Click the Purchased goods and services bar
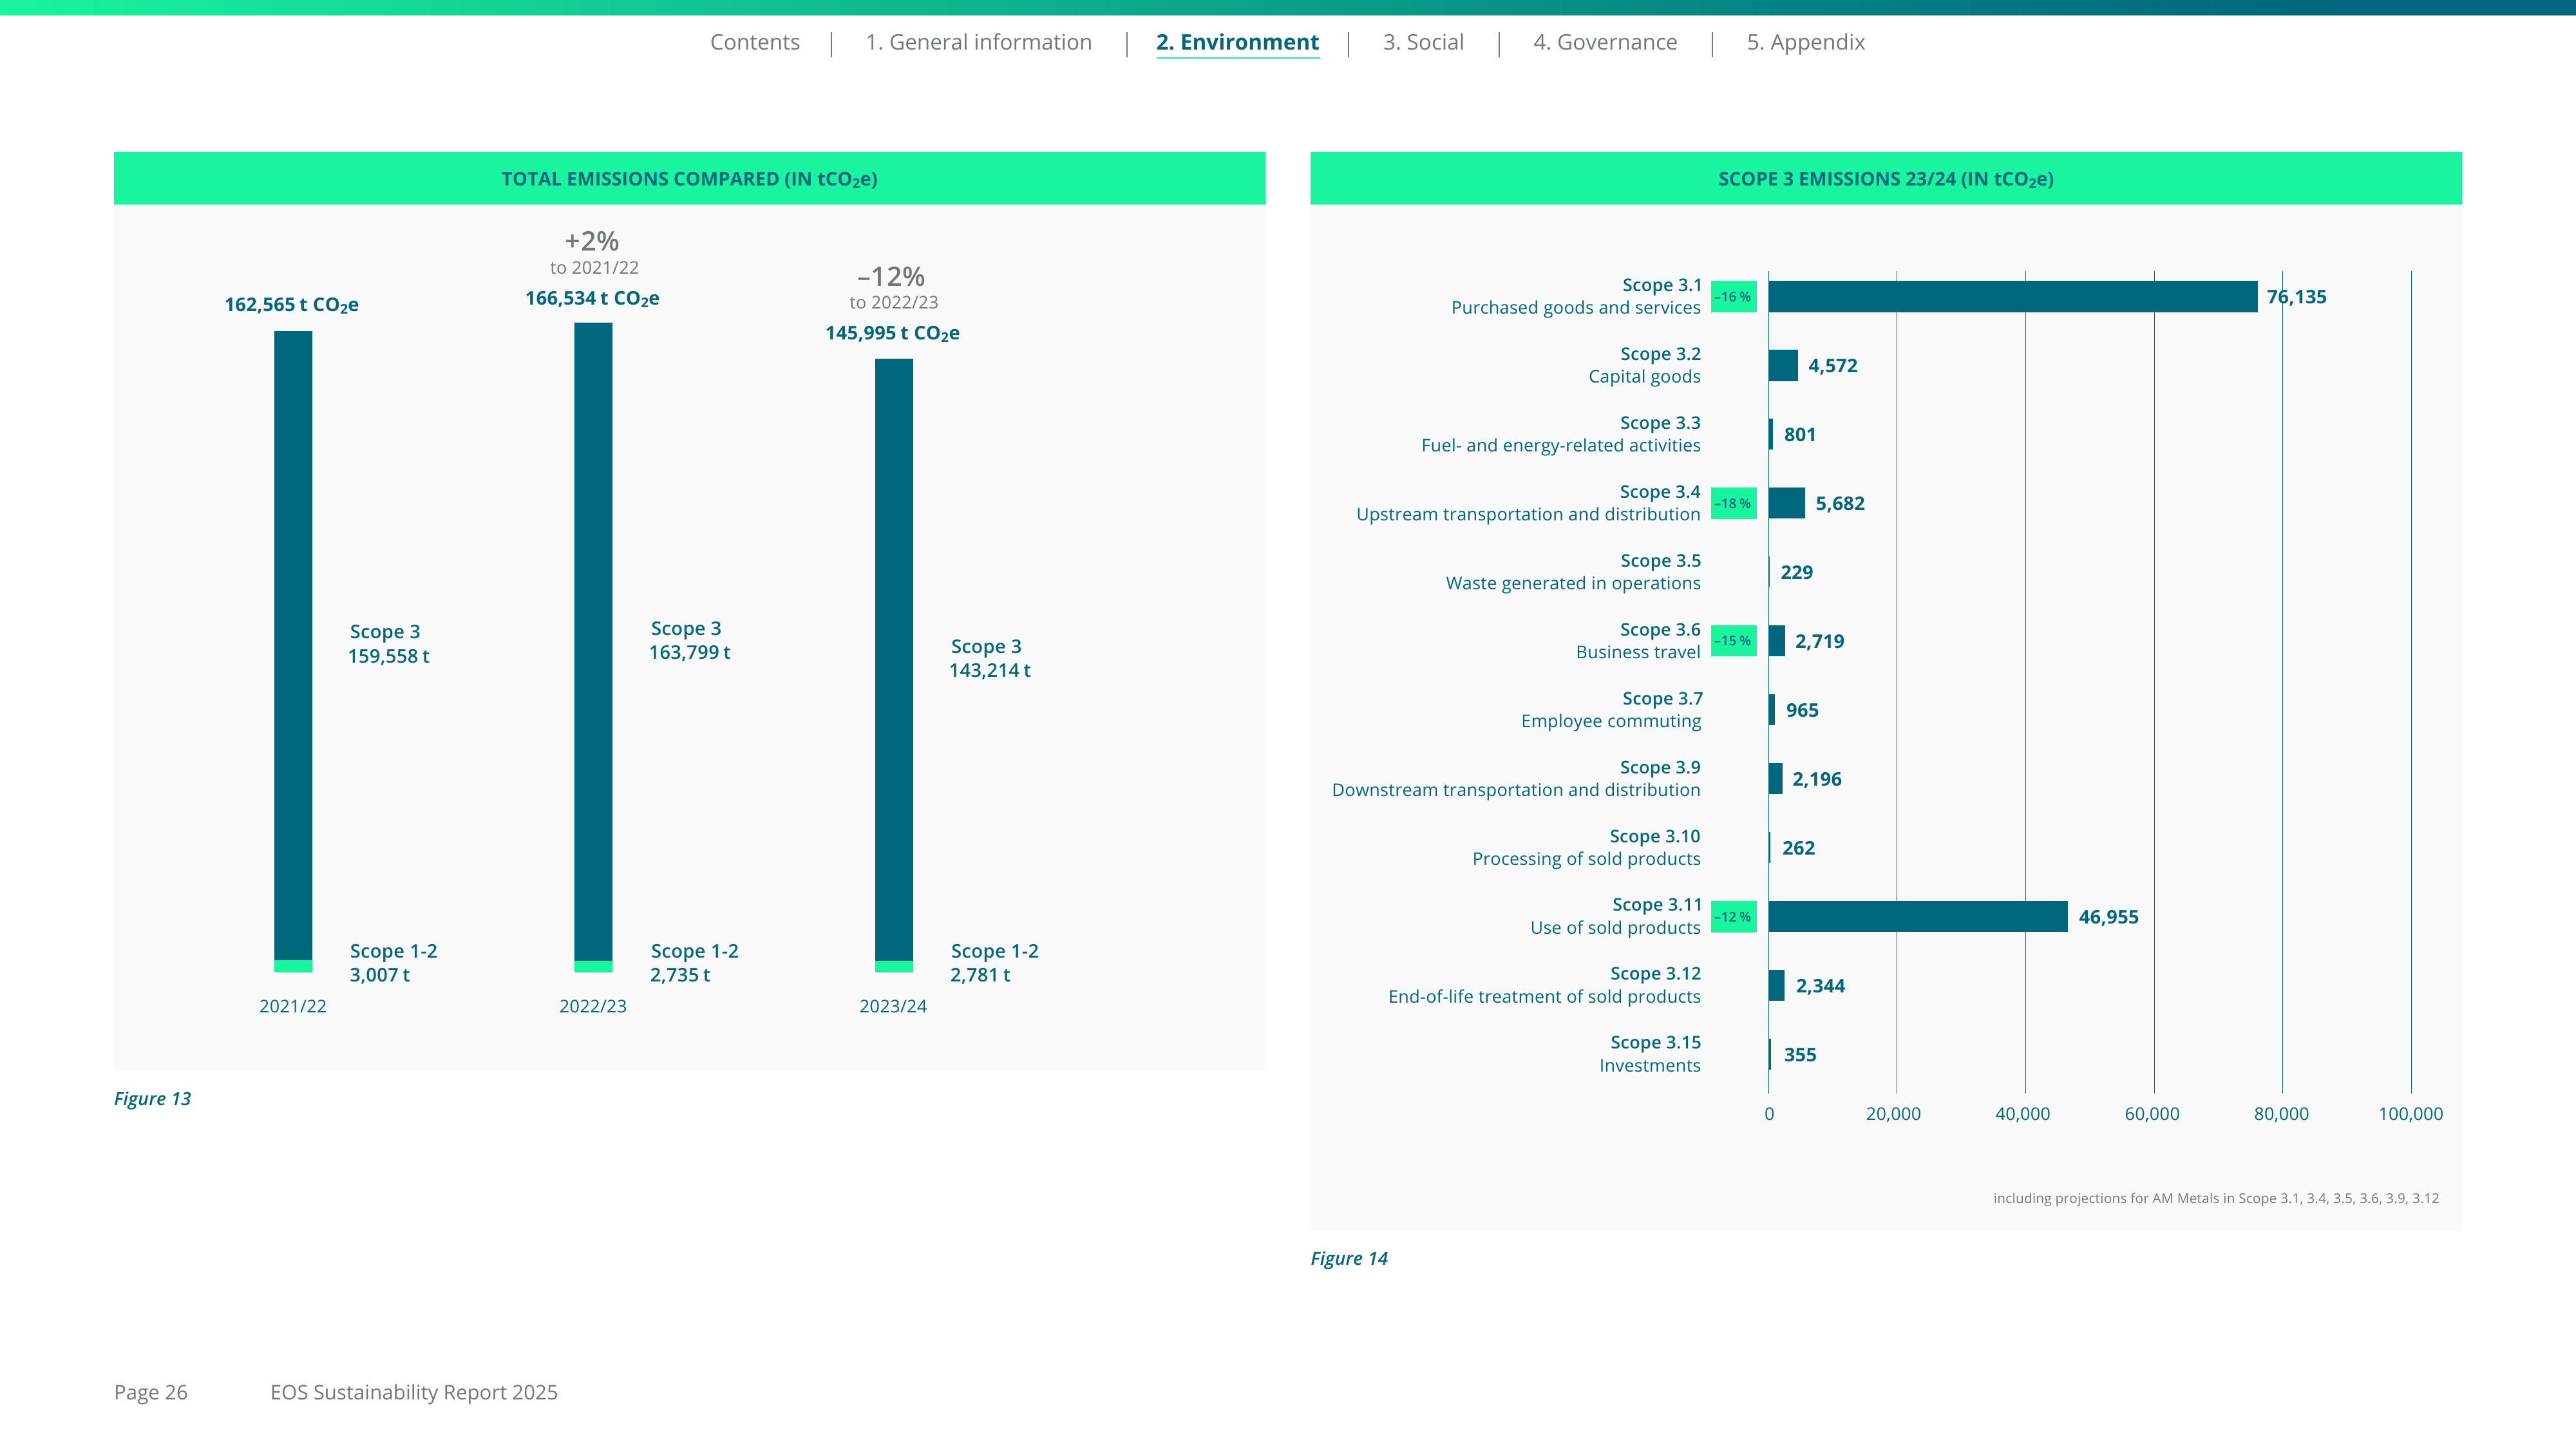Screen dimensions: 2576x1449 click(x=2012, y=297)
